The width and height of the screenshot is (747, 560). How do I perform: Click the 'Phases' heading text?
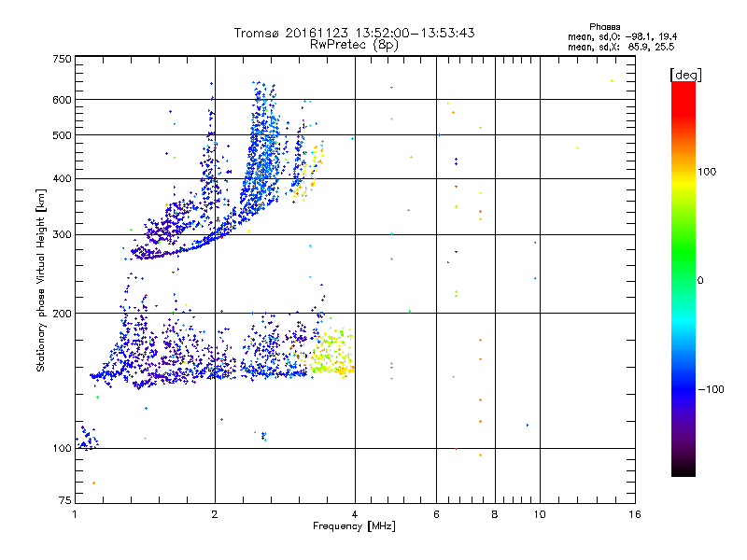coord(604,27)
